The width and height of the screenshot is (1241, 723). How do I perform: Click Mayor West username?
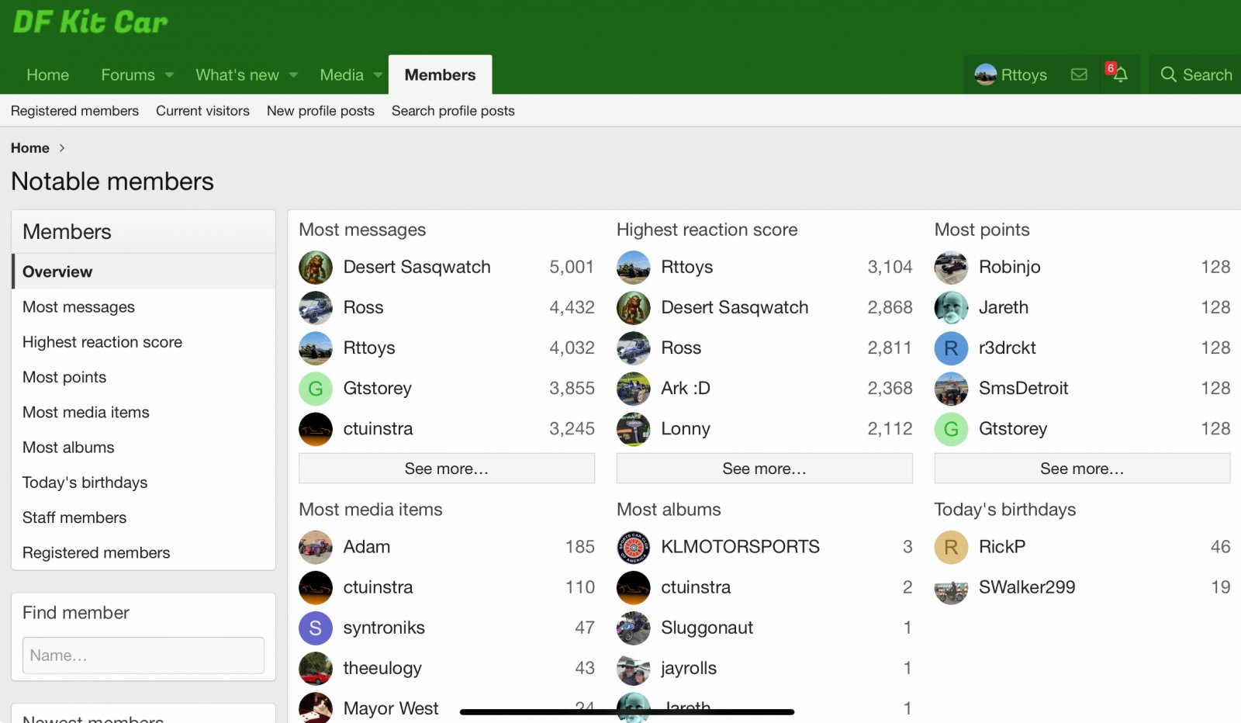(x=391, y=708)
